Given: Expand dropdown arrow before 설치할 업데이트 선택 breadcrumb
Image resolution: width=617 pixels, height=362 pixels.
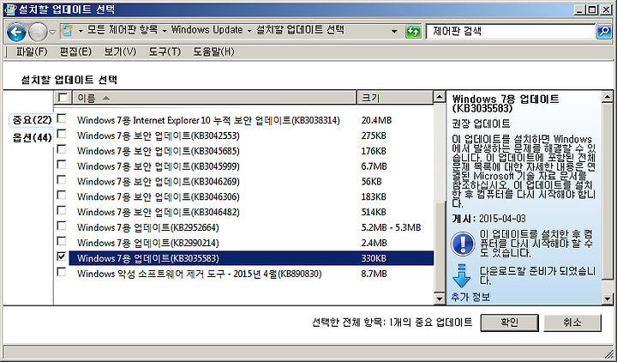Looking at the screenshot, I should point(249,31).
